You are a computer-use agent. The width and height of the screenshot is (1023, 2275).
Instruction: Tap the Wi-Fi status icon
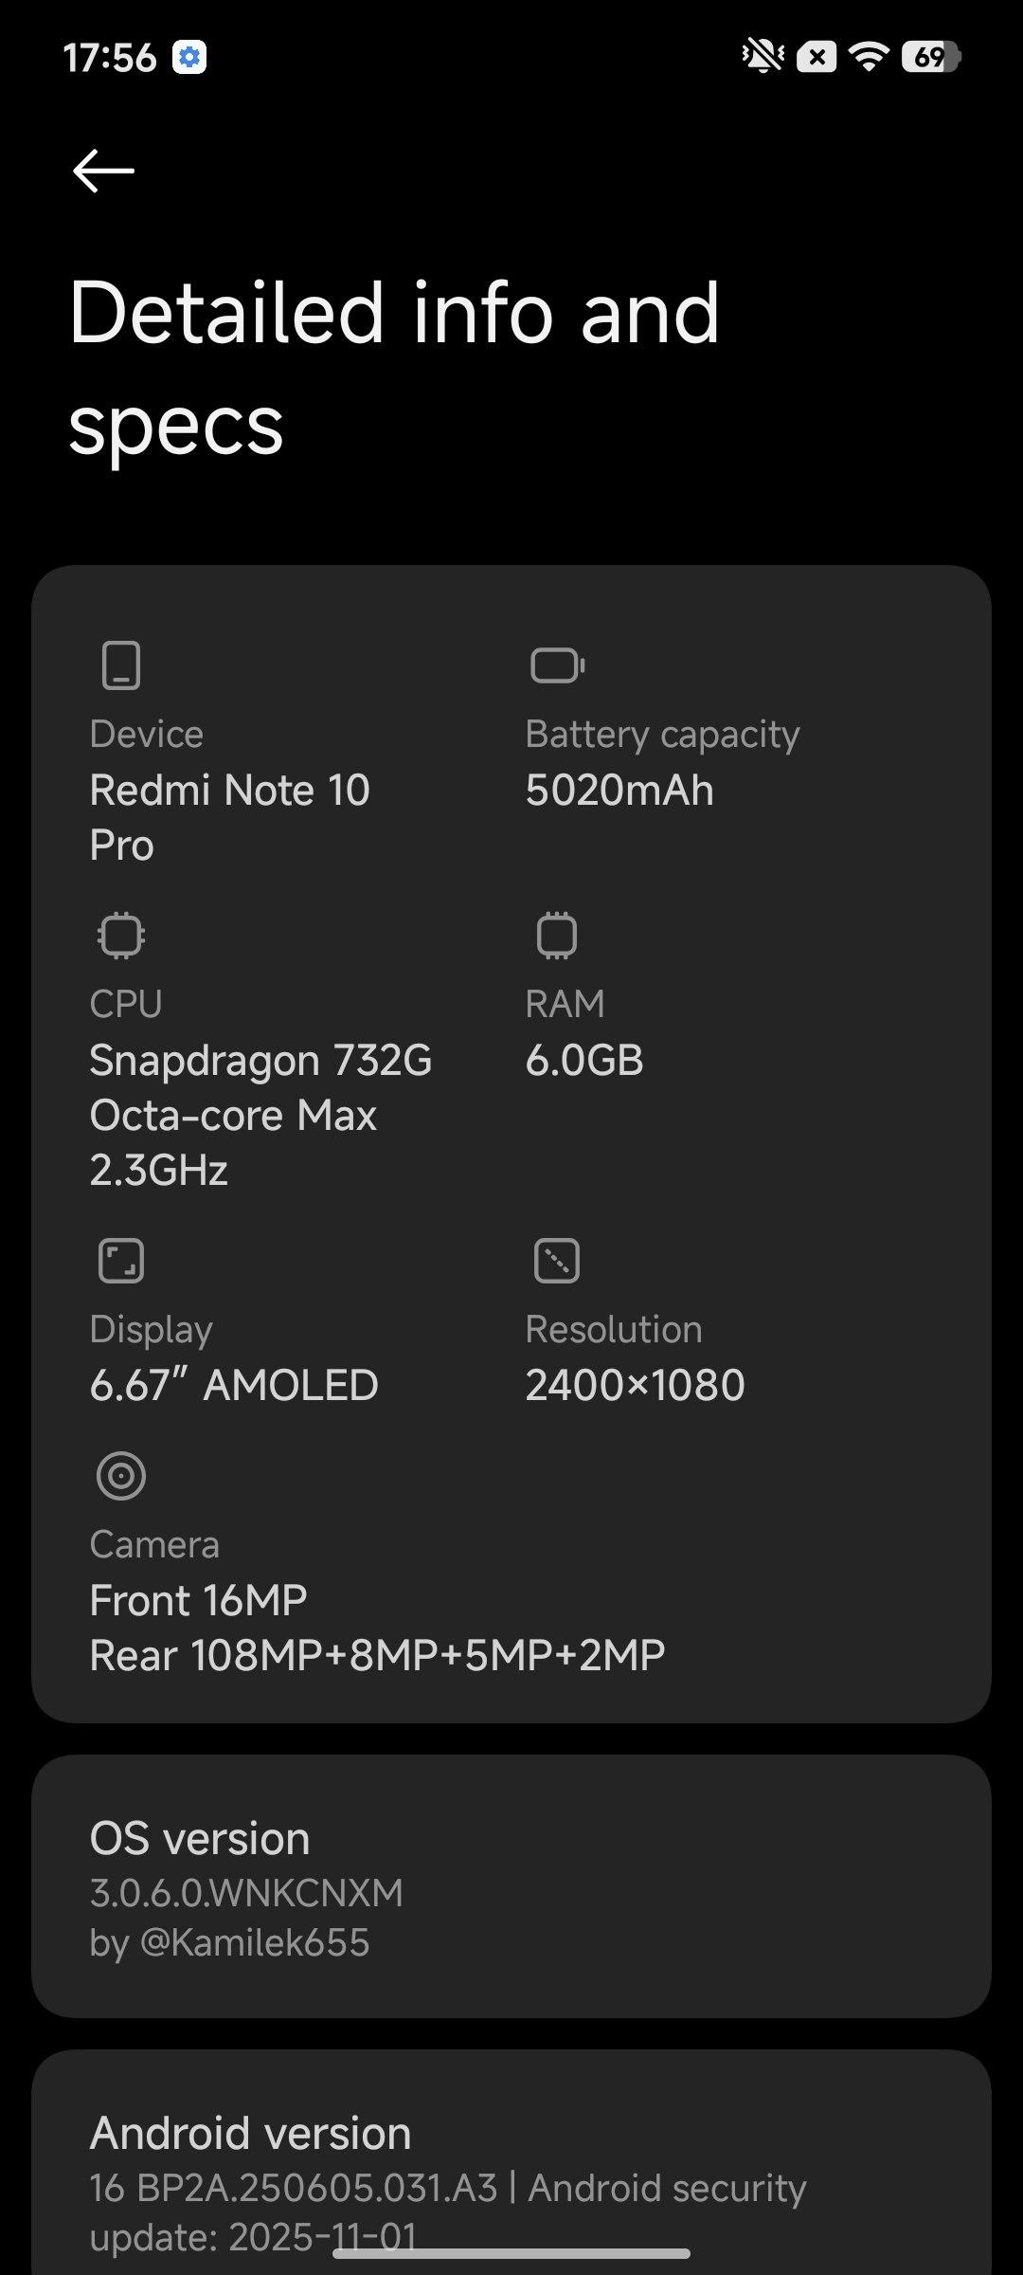[x=869, y=57]
